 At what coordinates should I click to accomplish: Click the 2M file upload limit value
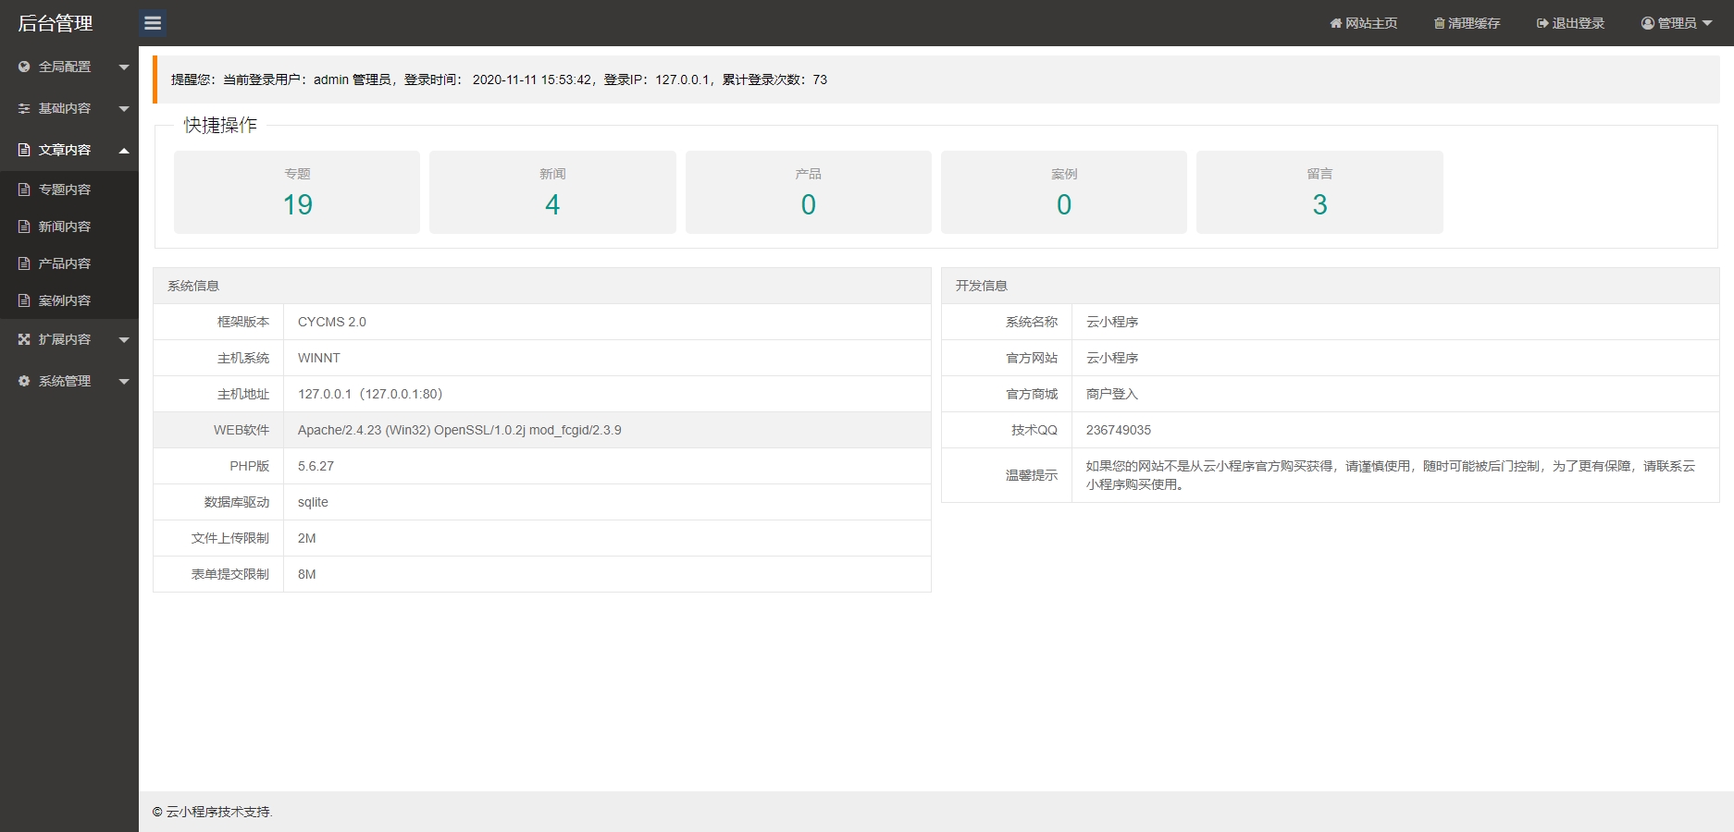point(307,538)
